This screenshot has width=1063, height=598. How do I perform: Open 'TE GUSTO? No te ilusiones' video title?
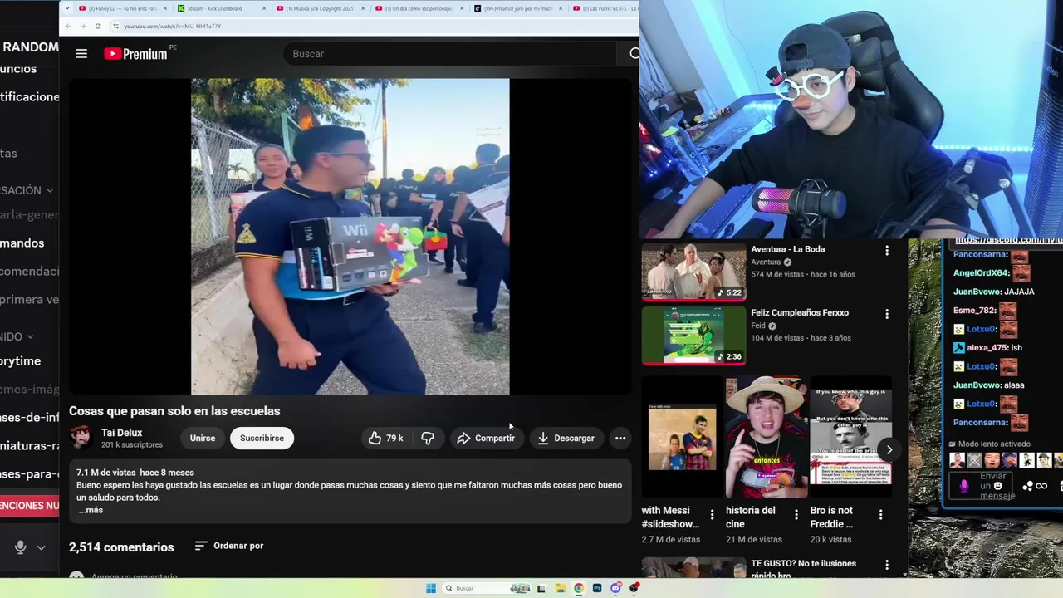pyautogui.click(x=803, y=569)
